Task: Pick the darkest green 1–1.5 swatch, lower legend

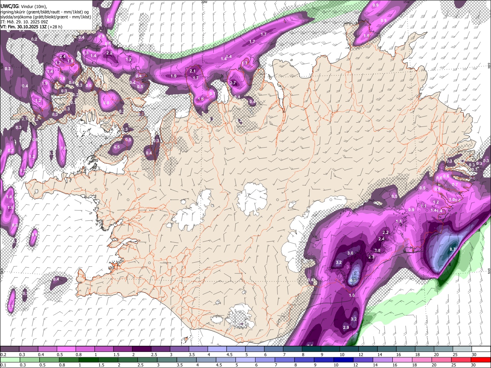Action: pos(88,360)
